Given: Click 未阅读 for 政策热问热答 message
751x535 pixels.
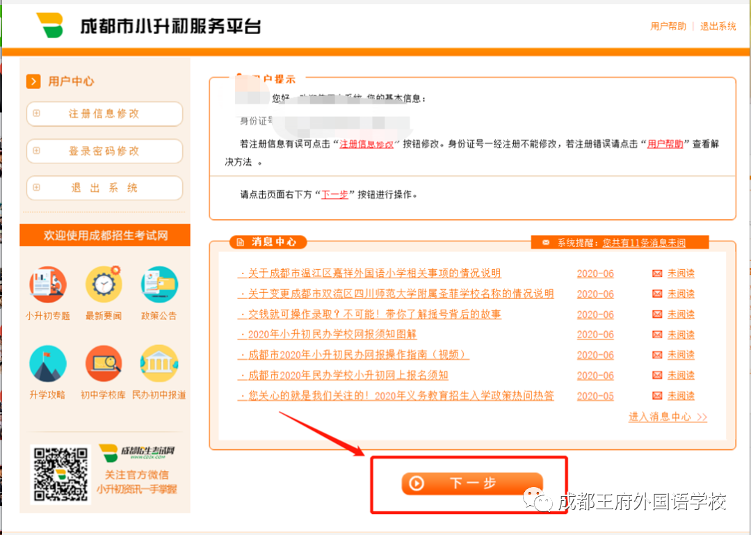Looking at the screenshot, I should (681, 396).
